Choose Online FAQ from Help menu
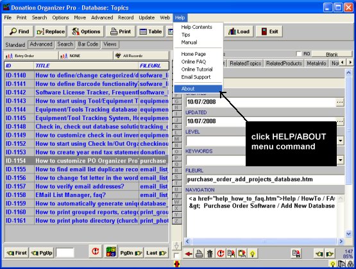This screenshot has width=356, height=269. pos(194,62)
